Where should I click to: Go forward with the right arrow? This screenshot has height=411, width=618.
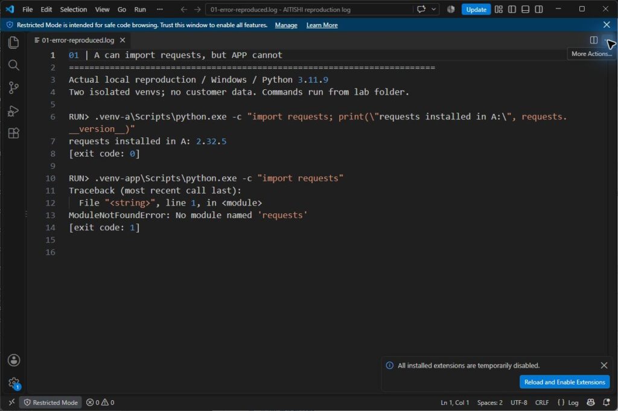[197, 10]
